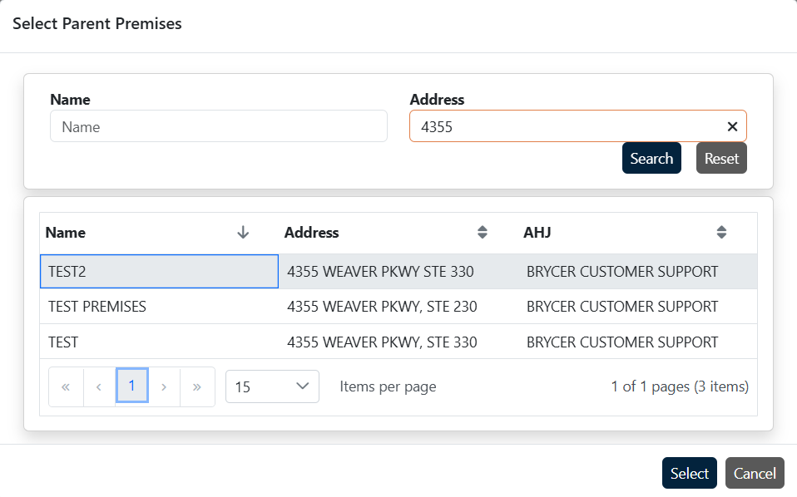Select the TEST2 premises row
The width and height of the screenshot is (797, 497).
coord(159,272)
